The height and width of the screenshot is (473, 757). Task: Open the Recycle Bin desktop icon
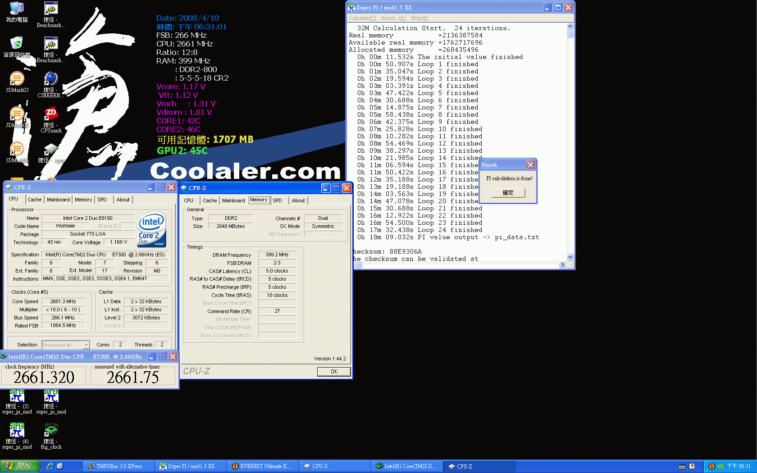pos(17,44)
